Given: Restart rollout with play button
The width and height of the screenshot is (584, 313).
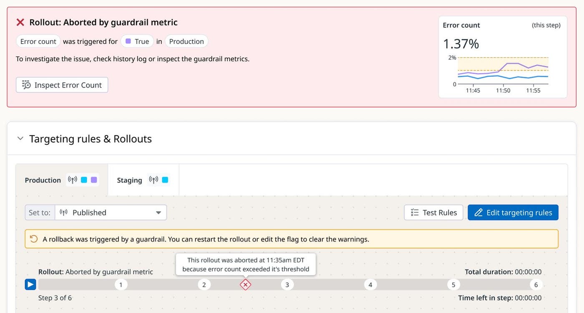Looking at the screenshot, I should [30, 285].
